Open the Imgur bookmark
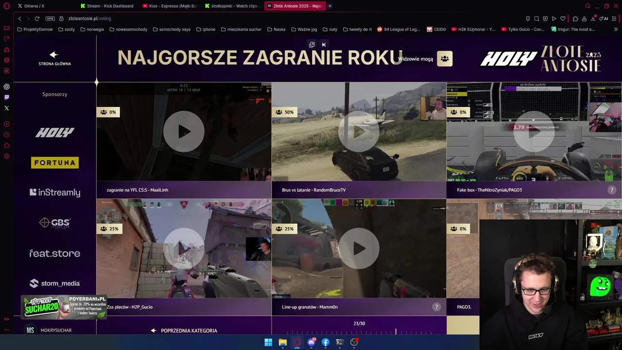Screen dimensions: 622x350 point(573,29)
